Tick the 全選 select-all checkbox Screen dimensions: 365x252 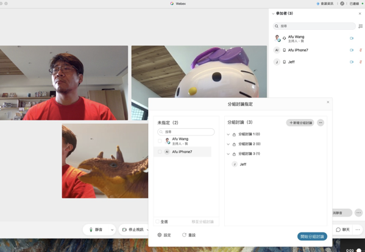pos(158,221)
